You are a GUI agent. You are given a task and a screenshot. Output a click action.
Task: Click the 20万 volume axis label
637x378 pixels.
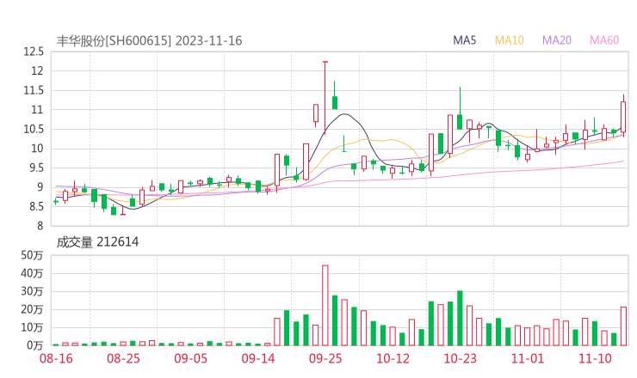click(32, 309)
